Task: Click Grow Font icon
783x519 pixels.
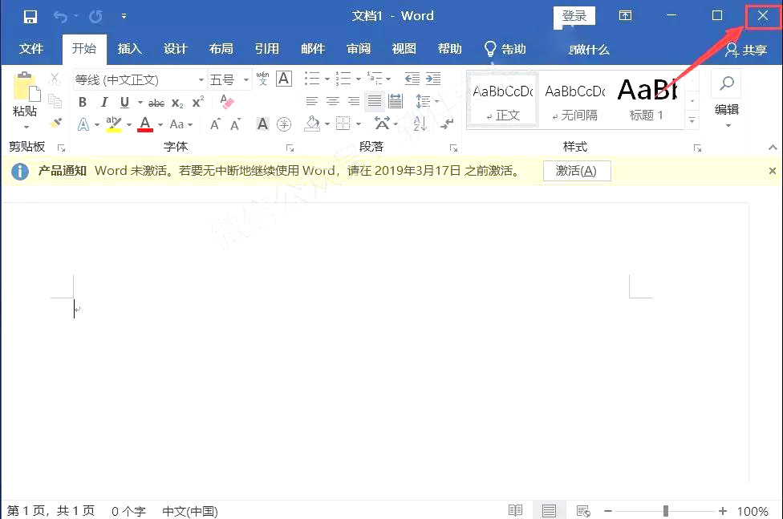Action: (x=215, y=124)
